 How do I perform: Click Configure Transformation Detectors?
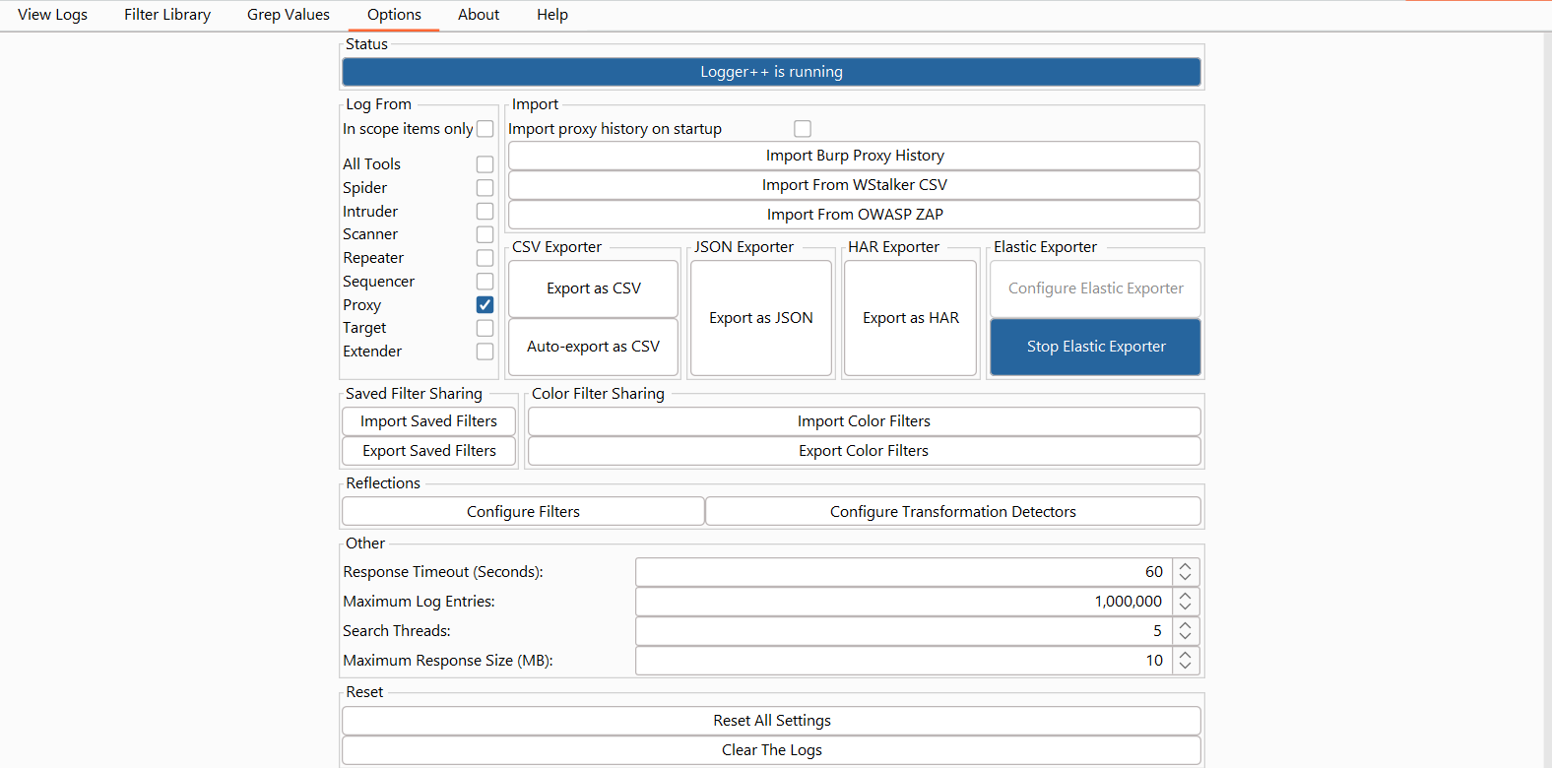(x=952, y=512)
